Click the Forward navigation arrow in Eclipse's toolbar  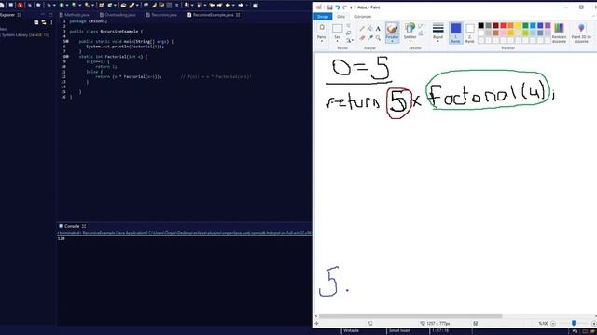tap(241, 6)
